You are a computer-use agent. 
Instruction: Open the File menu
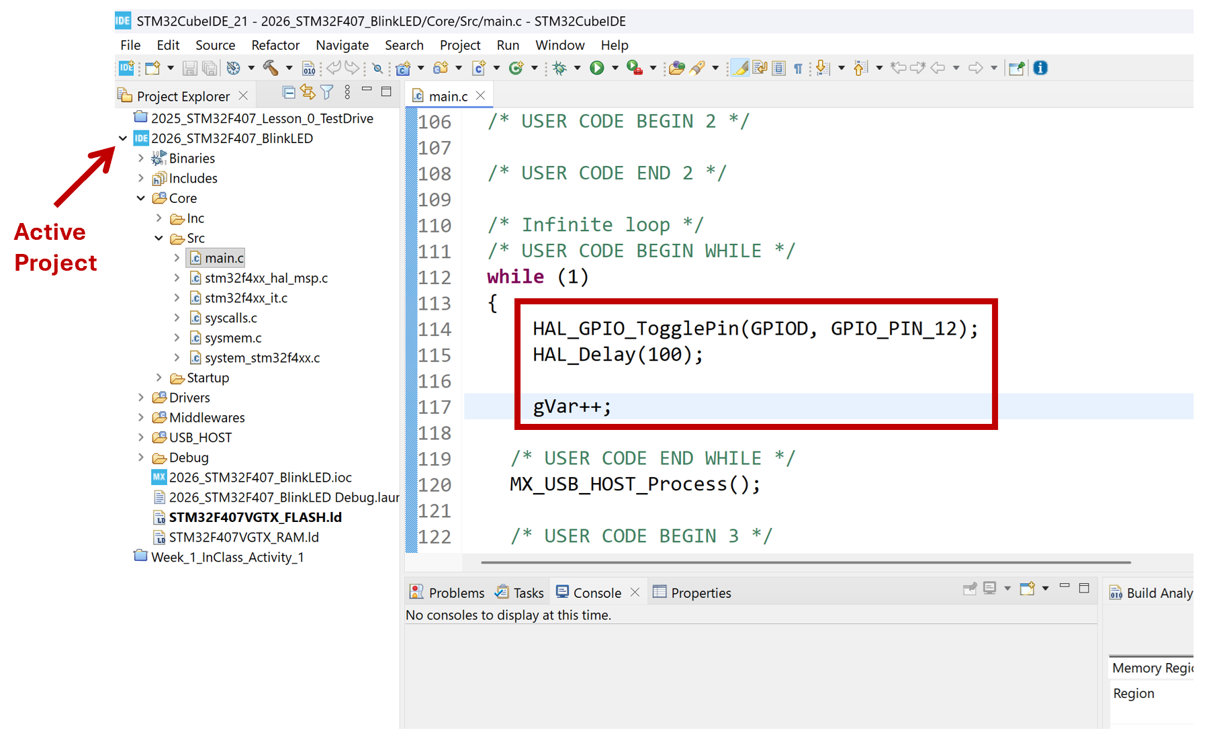pyautogui.click(x=130, y=45)
